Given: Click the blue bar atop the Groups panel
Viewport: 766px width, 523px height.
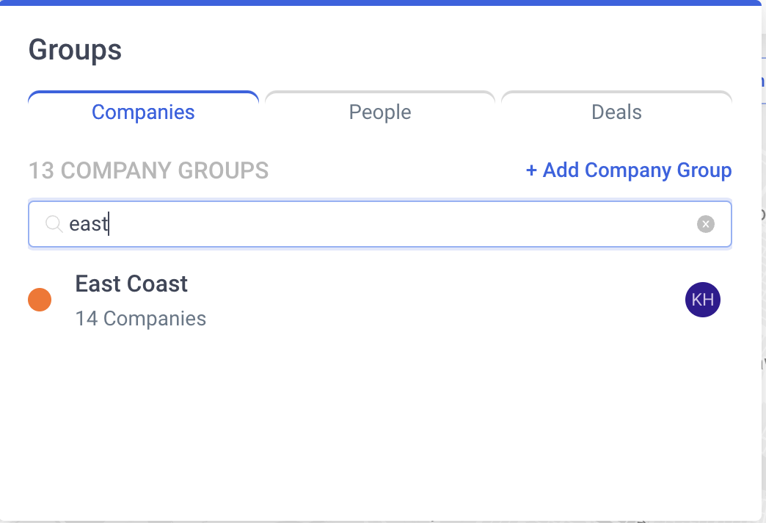Looking at the screenshot, I should click(381, 2).
